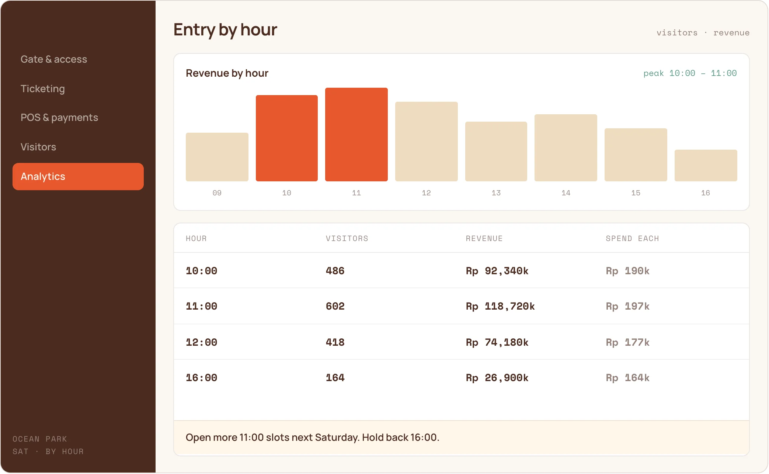Click the 16 hour revenue bar
This screenshot has height=474, width=769.
(706, 165)
